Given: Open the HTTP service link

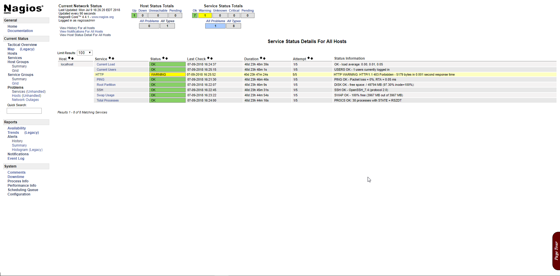Looking at the screenshot, I should coord(100,74).
